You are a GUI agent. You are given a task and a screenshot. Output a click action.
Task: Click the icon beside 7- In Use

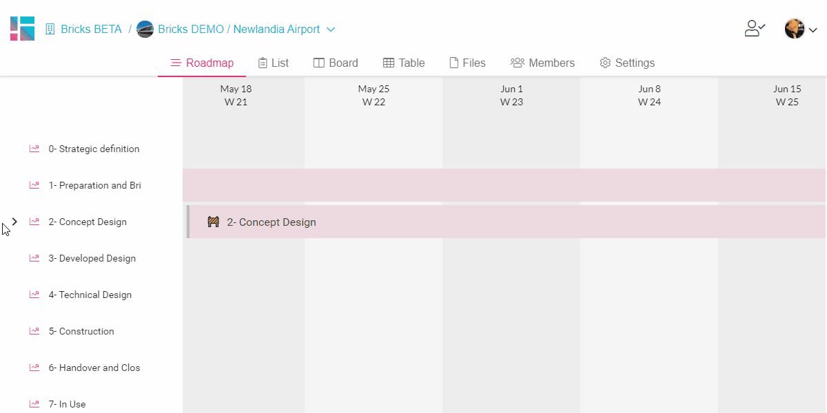34,404
